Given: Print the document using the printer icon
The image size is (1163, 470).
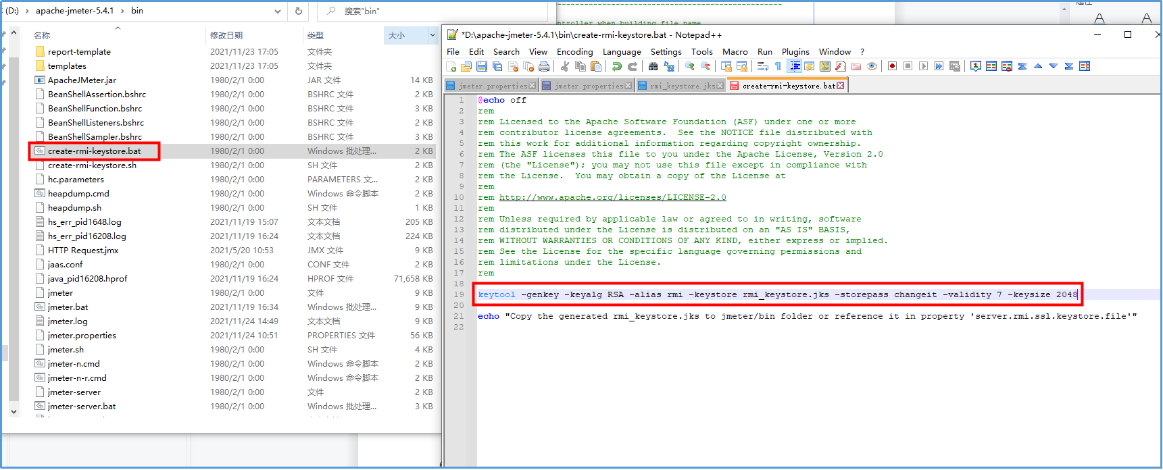Looking at the screenshot, I should click(544, 66).
